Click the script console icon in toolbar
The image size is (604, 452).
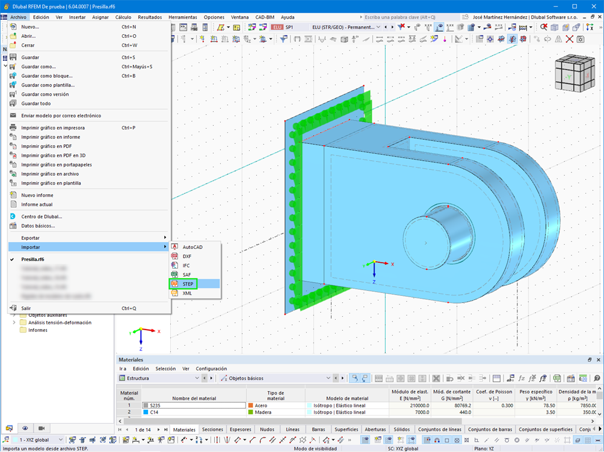click(x=184, y=27)
